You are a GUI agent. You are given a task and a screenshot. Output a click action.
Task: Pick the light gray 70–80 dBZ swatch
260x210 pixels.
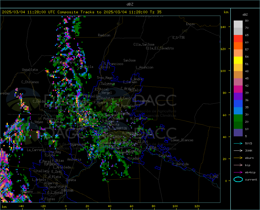pos(238,24)
